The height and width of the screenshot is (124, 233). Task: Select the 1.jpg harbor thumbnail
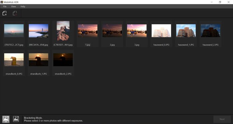tap(88, 31)
